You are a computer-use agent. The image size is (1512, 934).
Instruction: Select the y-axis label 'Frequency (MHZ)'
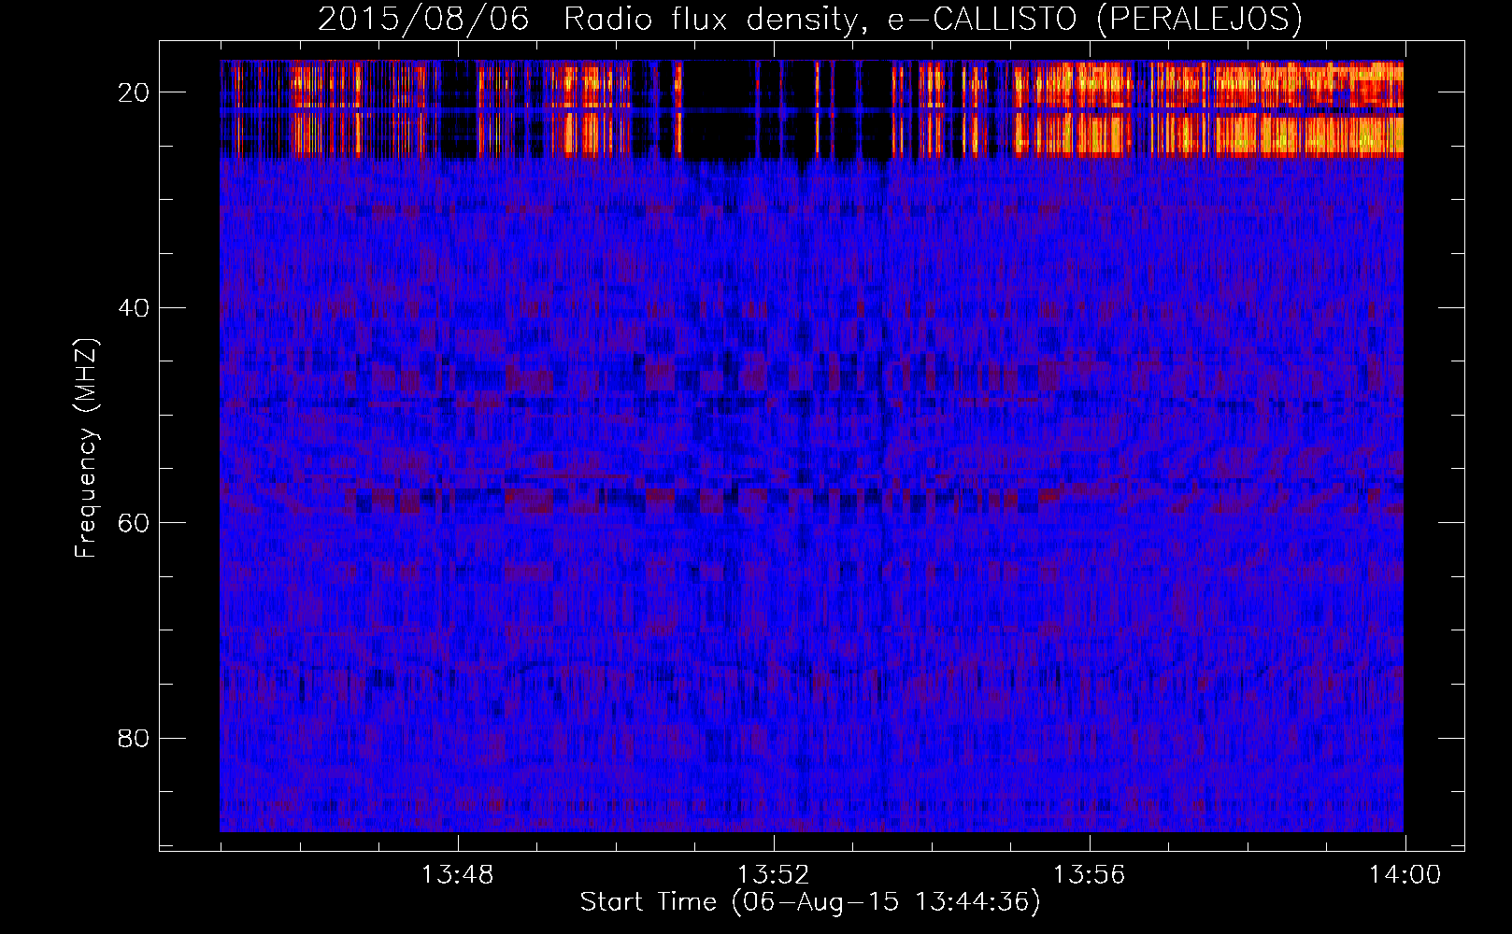(86, 448)
